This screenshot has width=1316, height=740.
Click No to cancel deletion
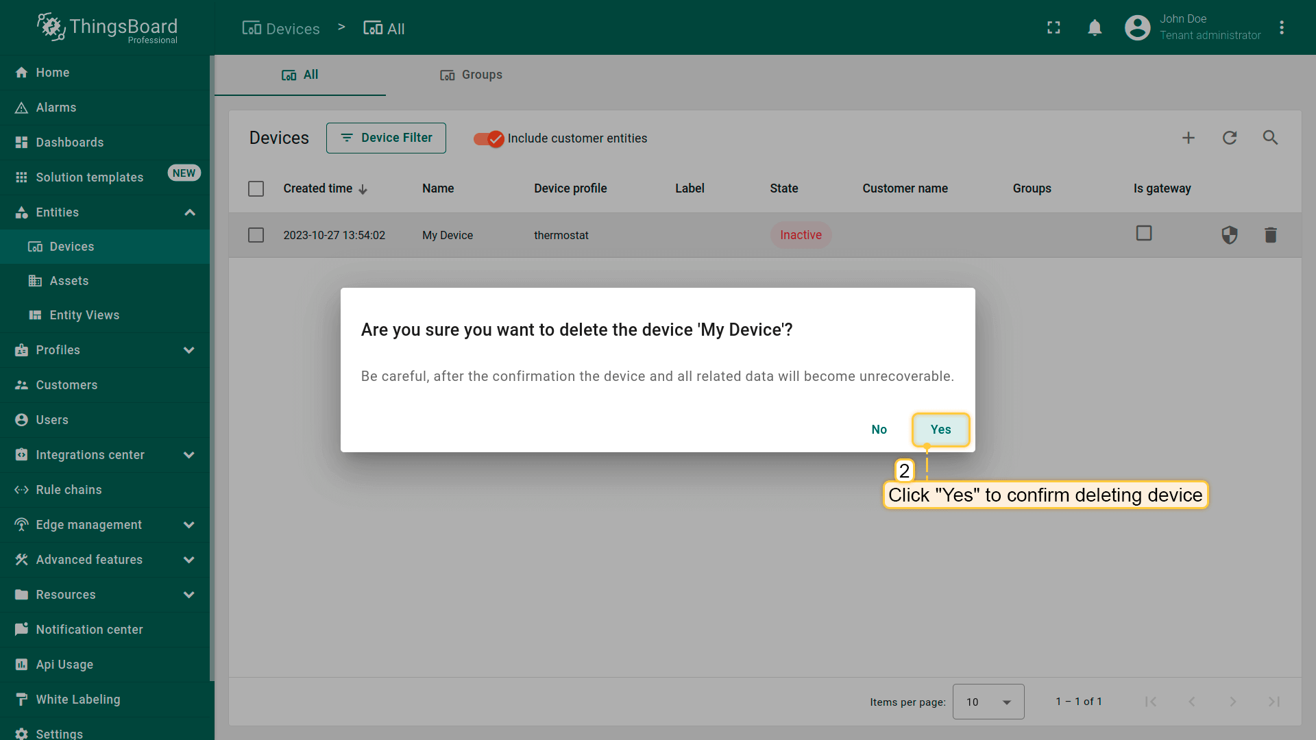[x=879, y=430]
